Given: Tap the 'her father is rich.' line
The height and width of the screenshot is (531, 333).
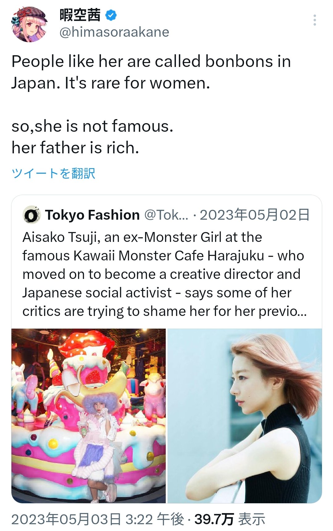Looking at the screenshot, I should point(75,148).
